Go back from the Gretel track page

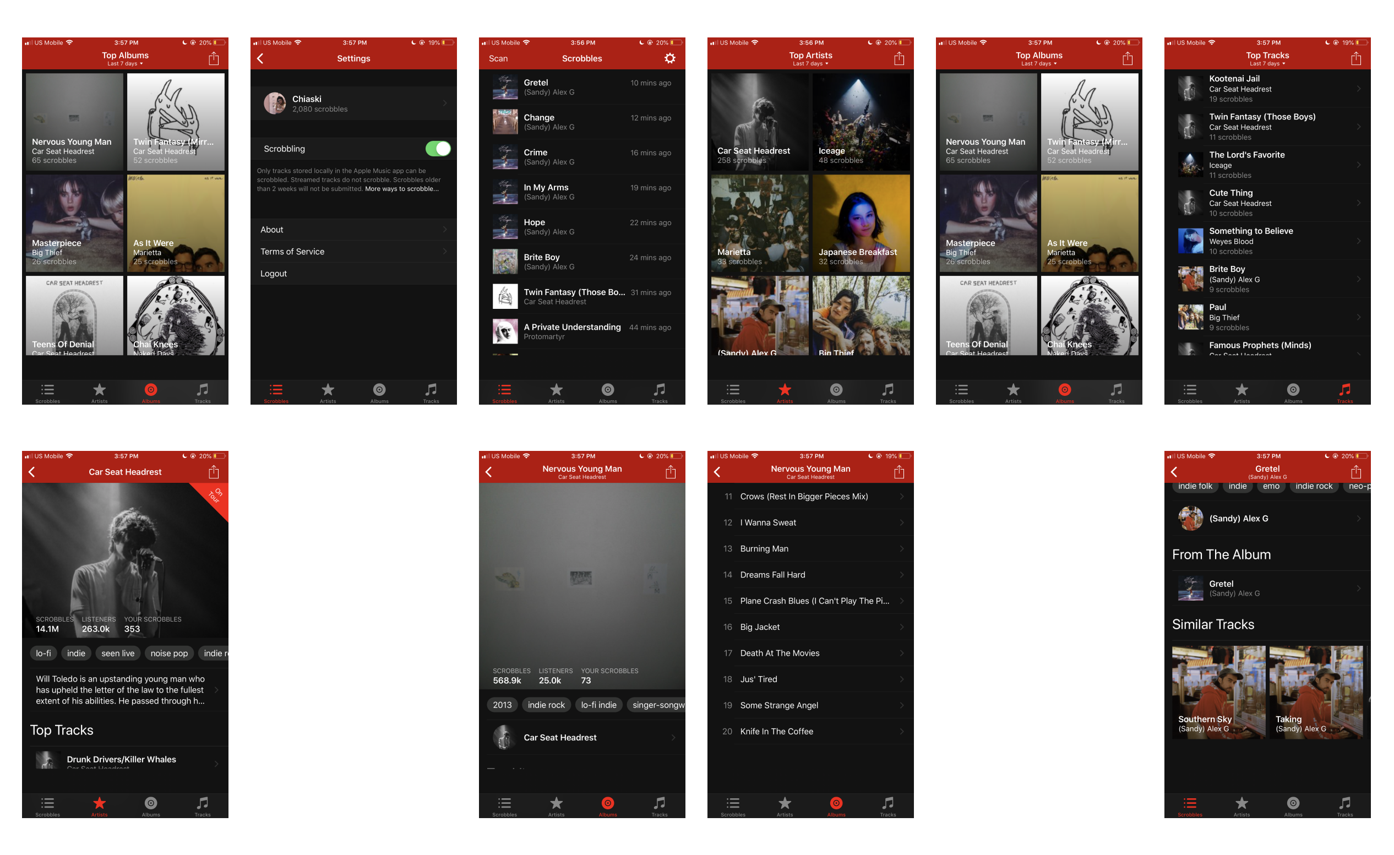(x=1174, y=472)
